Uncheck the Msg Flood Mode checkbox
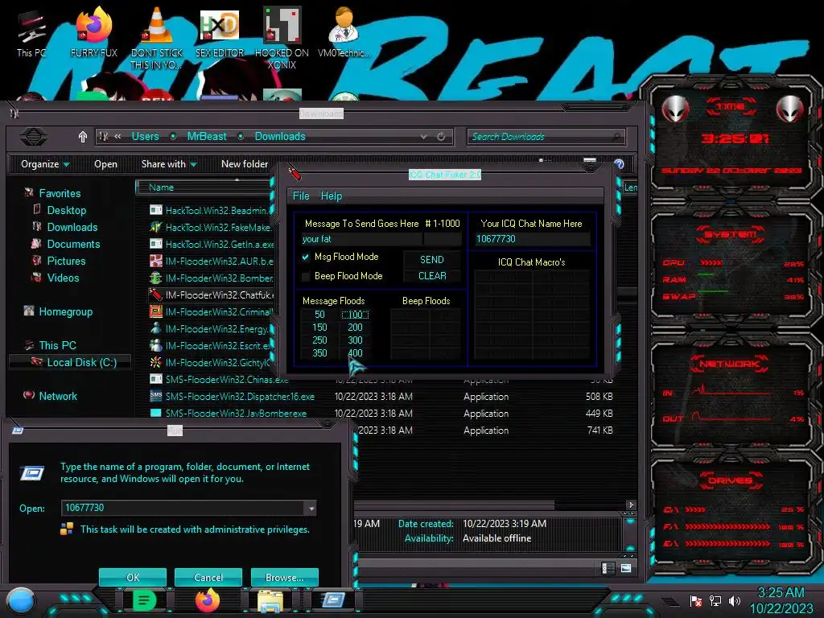Screen dimensions: 824x618 click(x=305, y=257)
